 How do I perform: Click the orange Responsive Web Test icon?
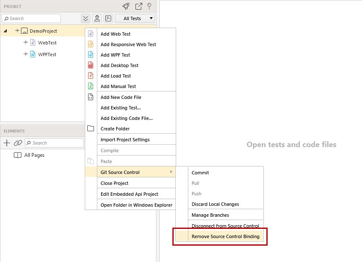point(91,44)
